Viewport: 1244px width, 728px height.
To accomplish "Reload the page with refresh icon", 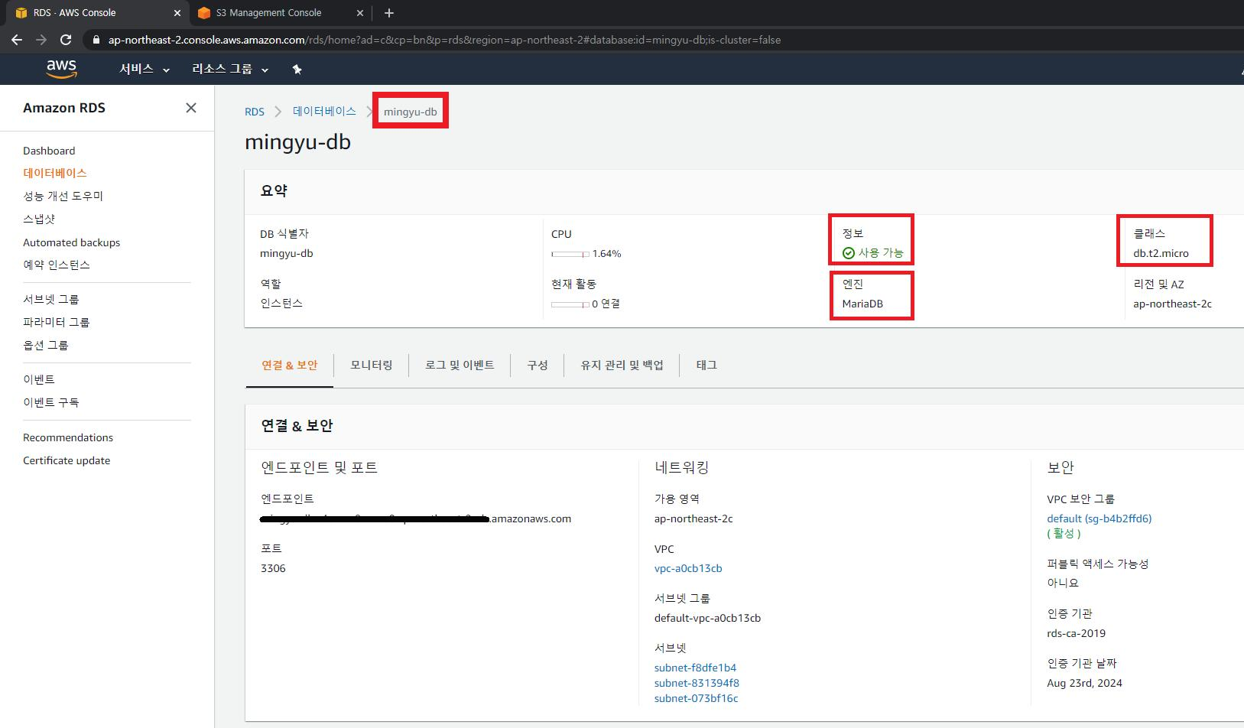I will tap(66, 40).
